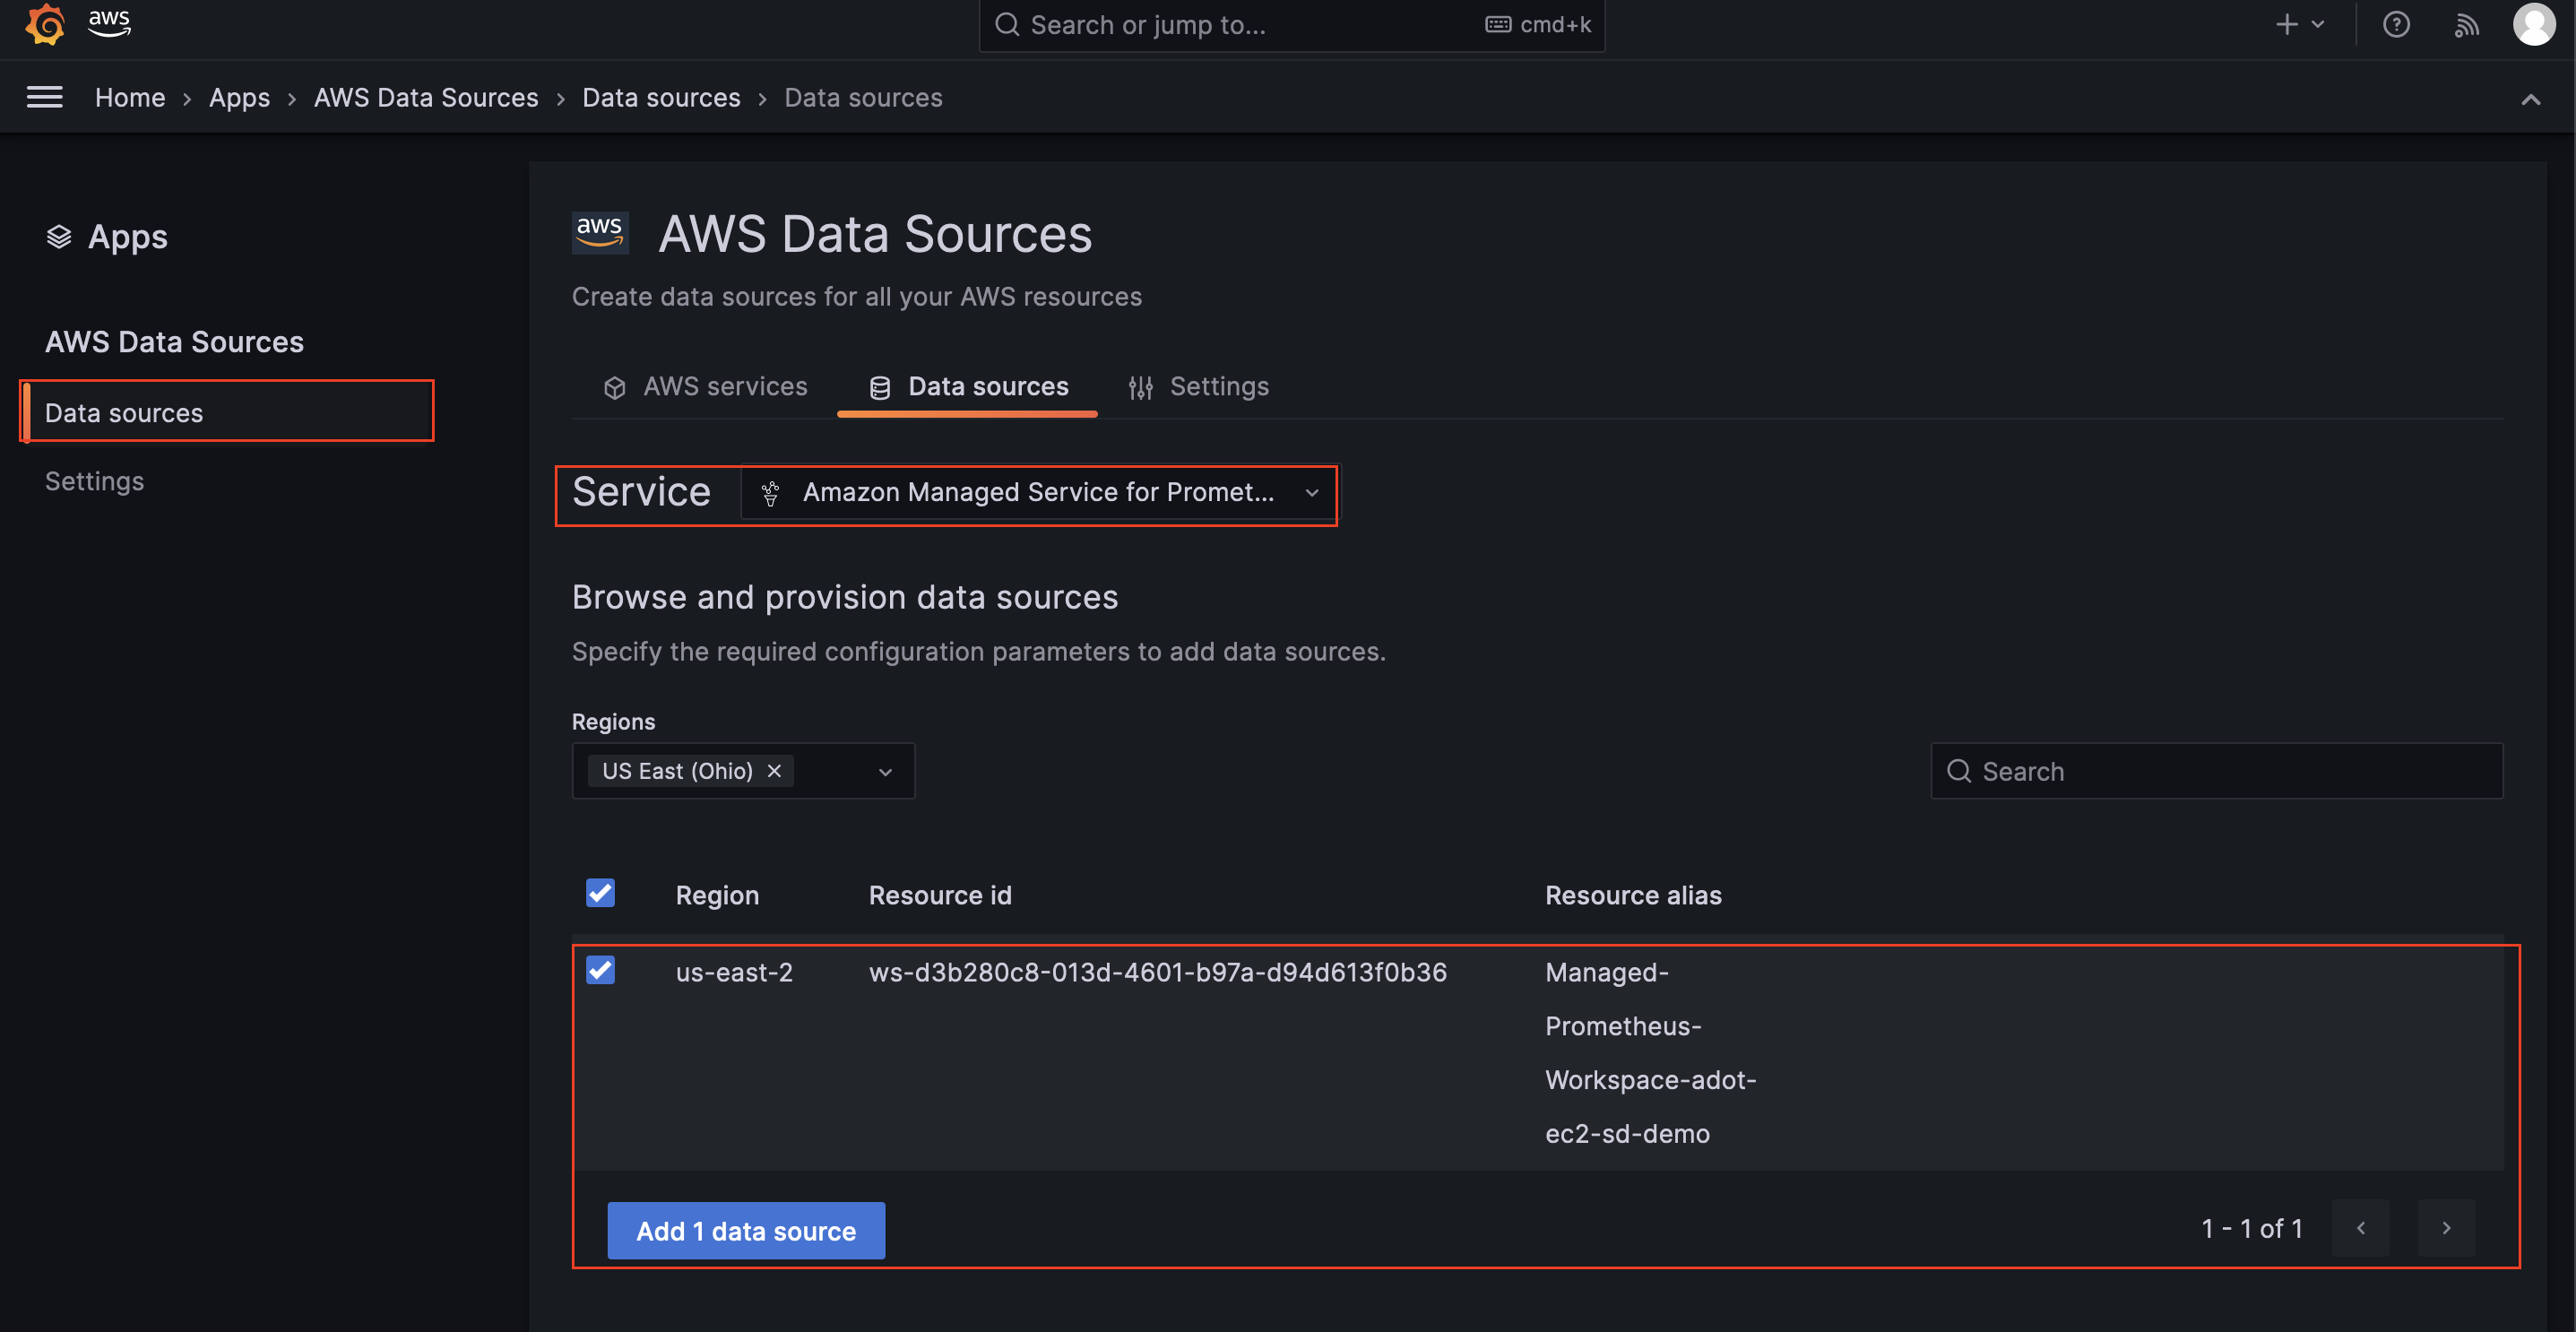
Task: Open the help question mark icon
Action: coord(2396,24)
